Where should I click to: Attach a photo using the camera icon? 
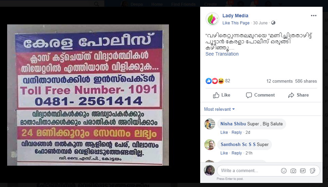tap(293, 171)
